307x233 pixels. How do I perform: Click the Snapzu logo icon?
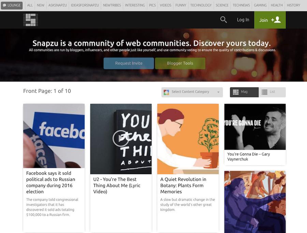point(30,20)
